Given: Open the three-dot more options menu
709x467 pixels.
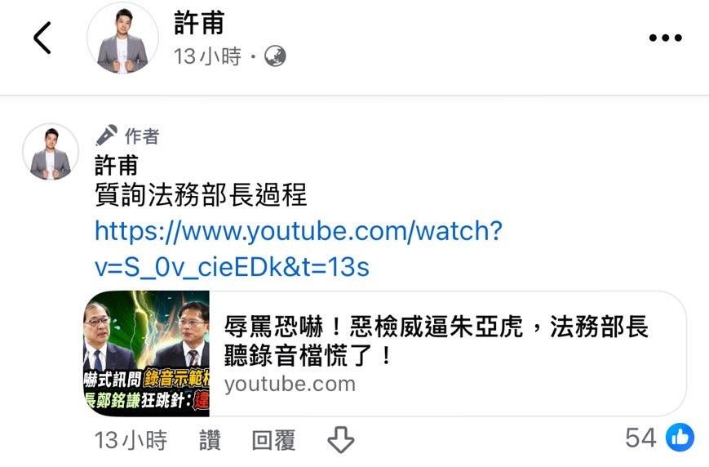Looking at the screenshot, I should 665,38.
